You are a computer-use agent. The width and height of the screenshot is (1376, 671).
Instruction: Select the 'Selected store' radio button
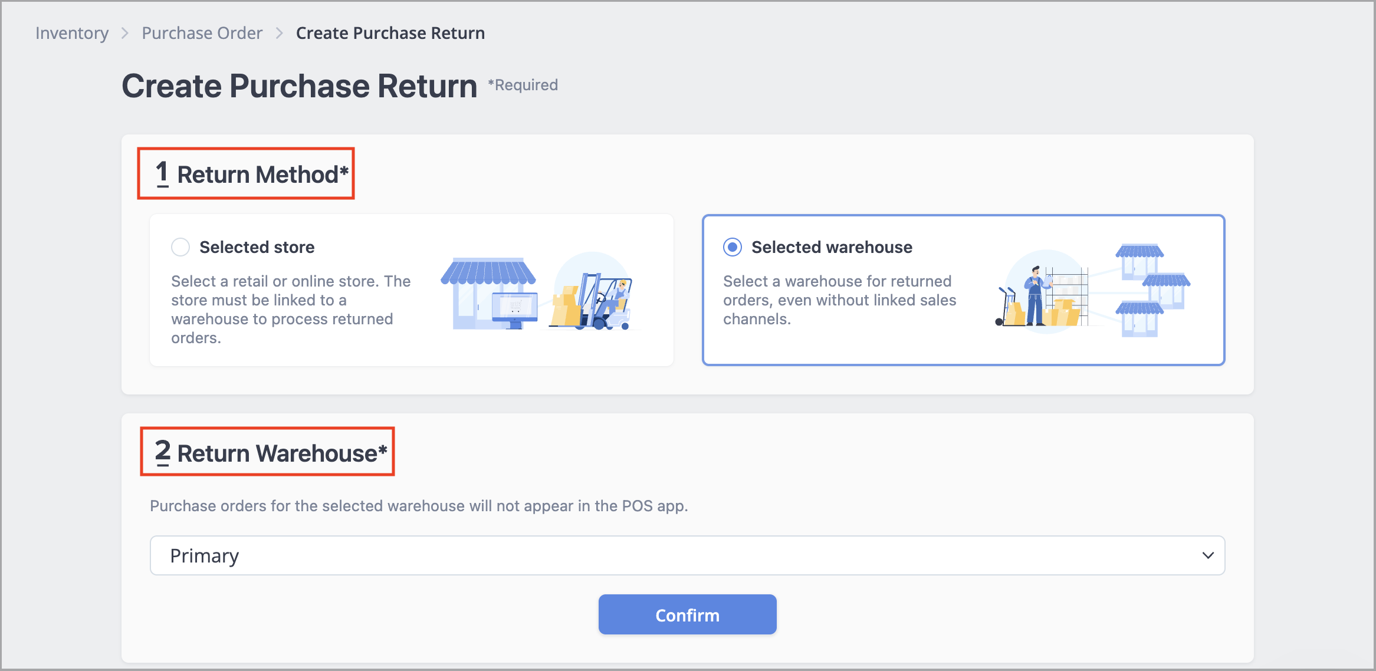(180, 247)
